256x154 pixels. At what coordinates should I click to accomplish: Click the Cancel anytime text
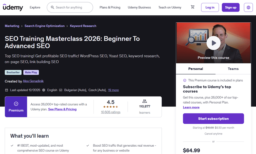tap(213, 134)
